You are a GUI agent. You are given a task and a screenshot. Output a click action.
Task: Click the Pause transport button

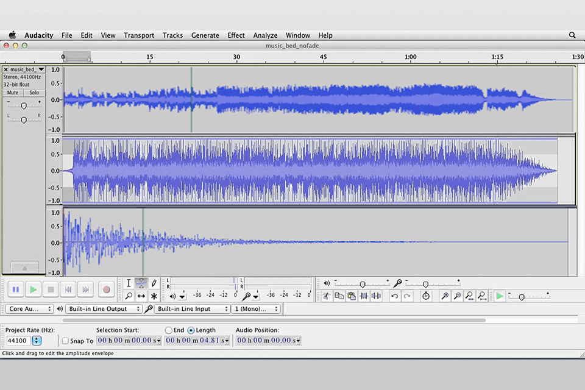click(16, 289)
